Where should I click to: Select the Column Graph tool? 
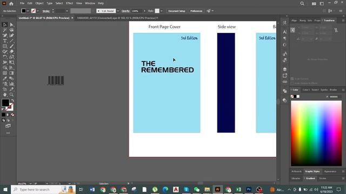[11, 84]
